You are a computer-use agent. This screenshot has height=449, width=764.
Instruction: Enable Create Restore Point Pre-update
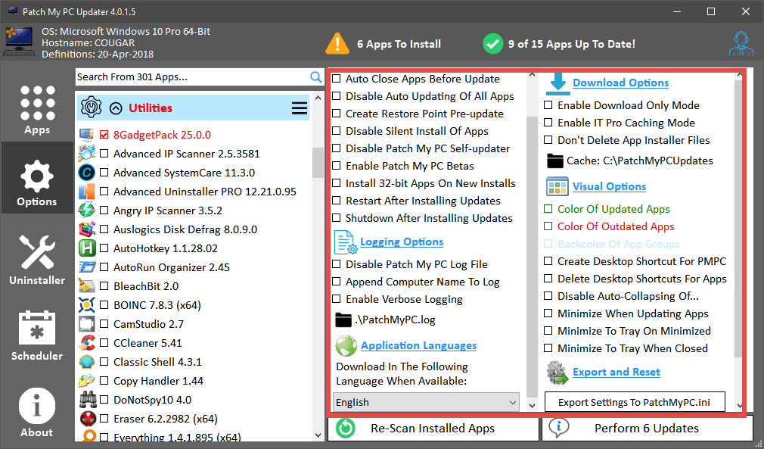(x=337, y=114)
